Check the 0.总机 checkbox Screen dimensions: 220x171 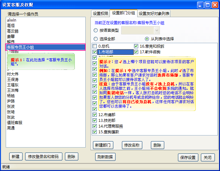[x=95, y=46]
